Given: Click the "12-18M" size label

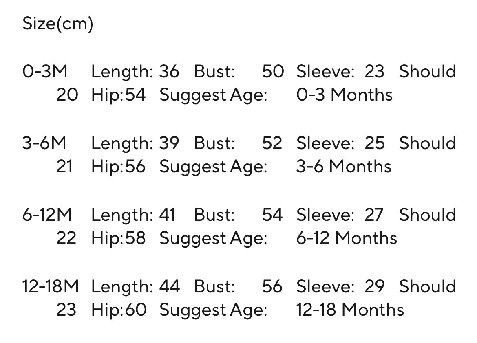Looking at the screenshot, I should click(x=50, y=287).
